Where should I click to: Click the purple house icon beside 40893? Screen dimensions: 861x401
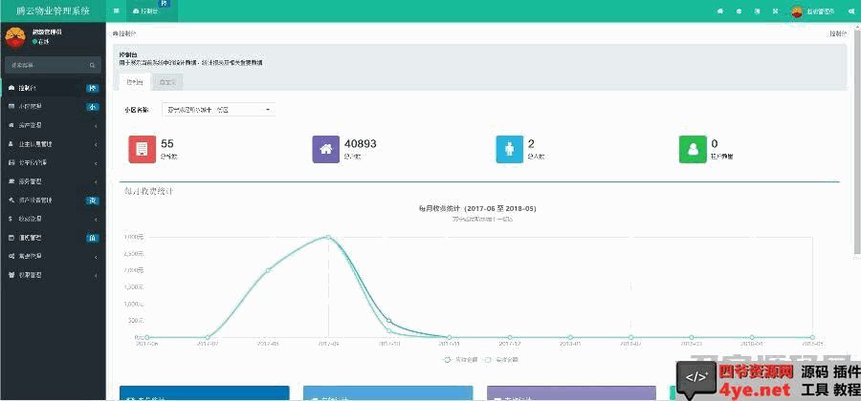325,149
